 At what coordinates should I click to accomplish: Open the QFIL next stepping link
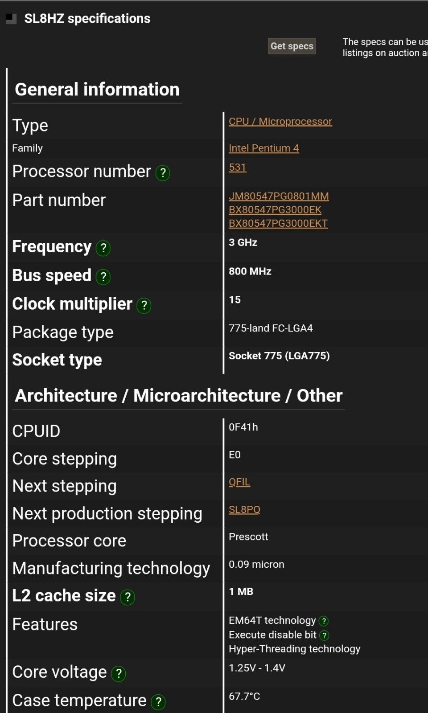[239, 482]
